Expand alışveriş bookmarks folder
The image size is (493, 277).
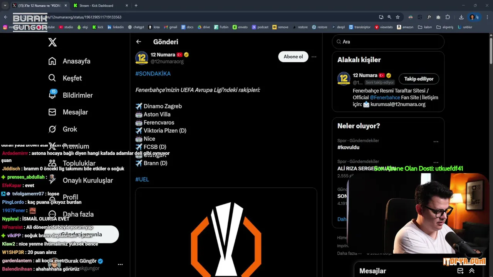tap(445, 27)
